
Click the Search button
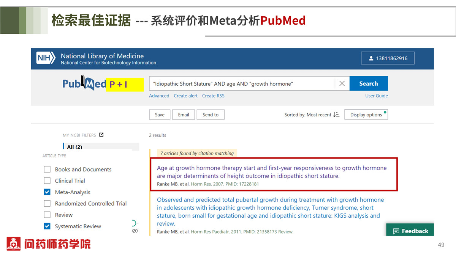click(368, 83)
